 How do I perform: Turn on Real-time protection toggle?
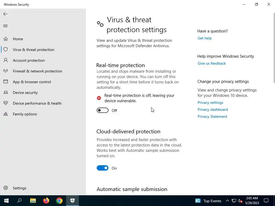[x=103, y=110]
